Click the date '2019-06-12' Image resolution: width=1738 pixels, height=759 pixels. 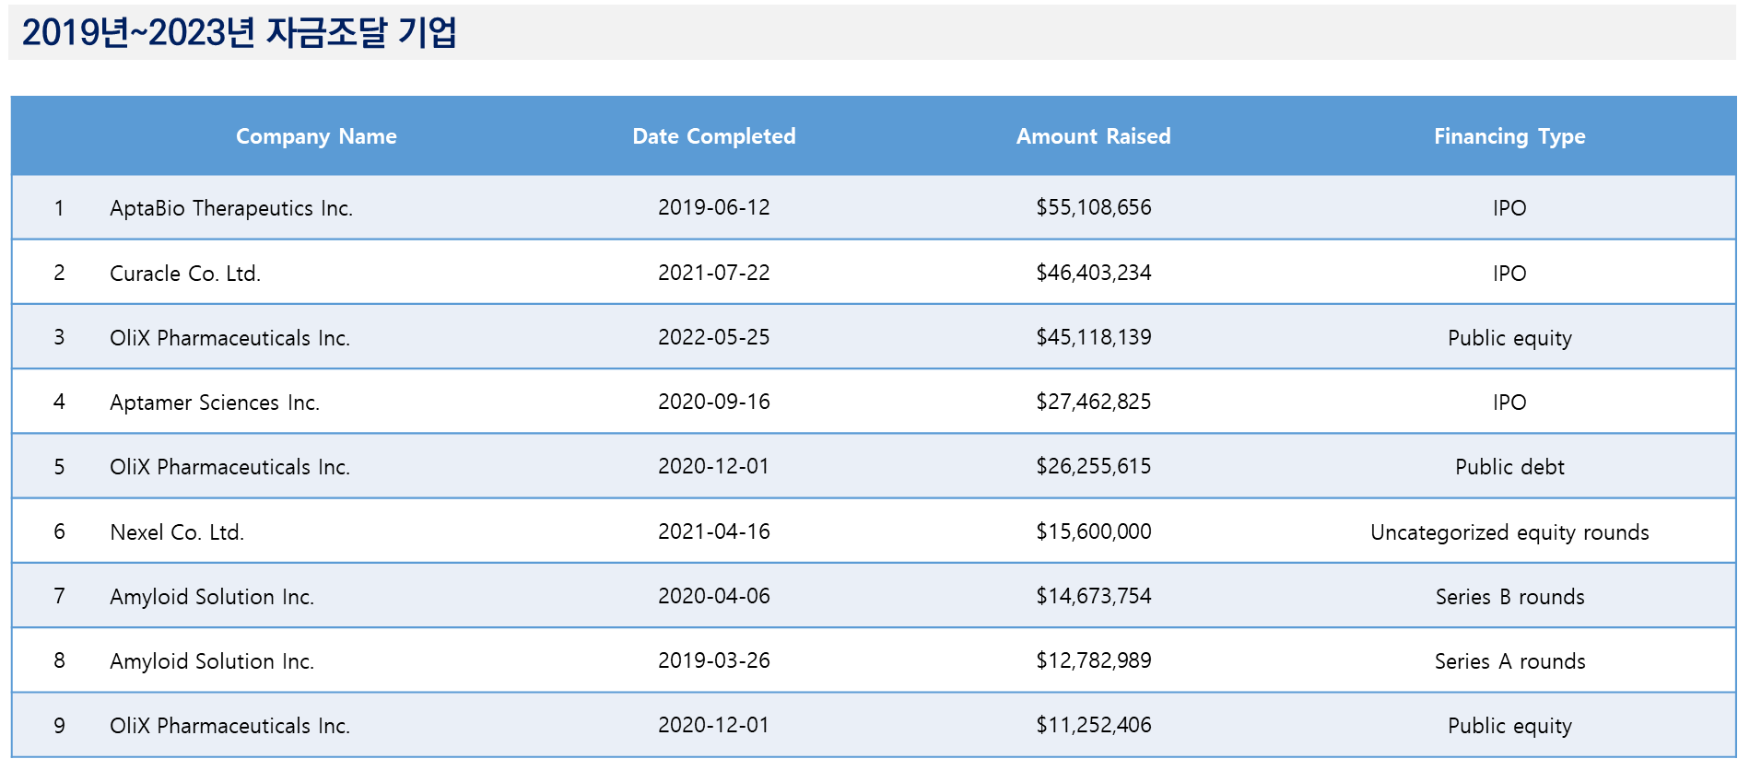[x=714, y=207]
